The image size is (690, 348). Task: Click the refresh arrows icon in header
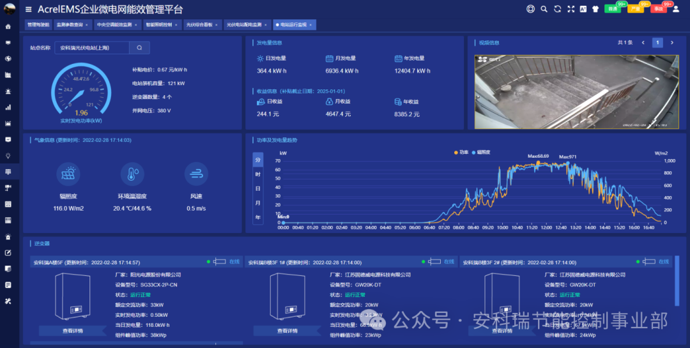pyautogui.click(x=558, y=9)
